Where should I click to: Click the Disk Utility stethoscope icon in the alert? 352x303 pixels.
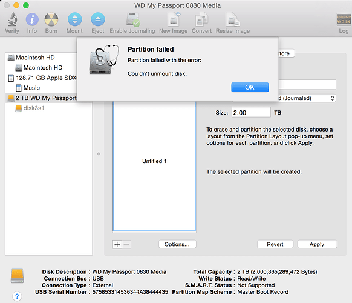pyautogui.click(x=103, y=59)
